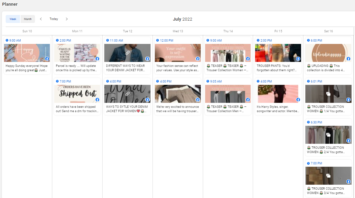Open the Harry Styles post thumbnail
This screenshot has height=198, width=355.
pyautogui.click(x=278, y=94)
